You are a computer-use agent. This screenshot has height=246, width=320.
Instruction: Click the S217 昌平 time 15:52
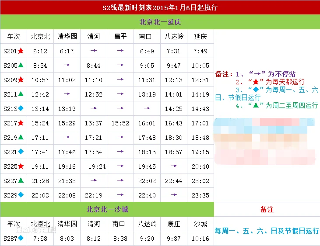click(120, 123)
